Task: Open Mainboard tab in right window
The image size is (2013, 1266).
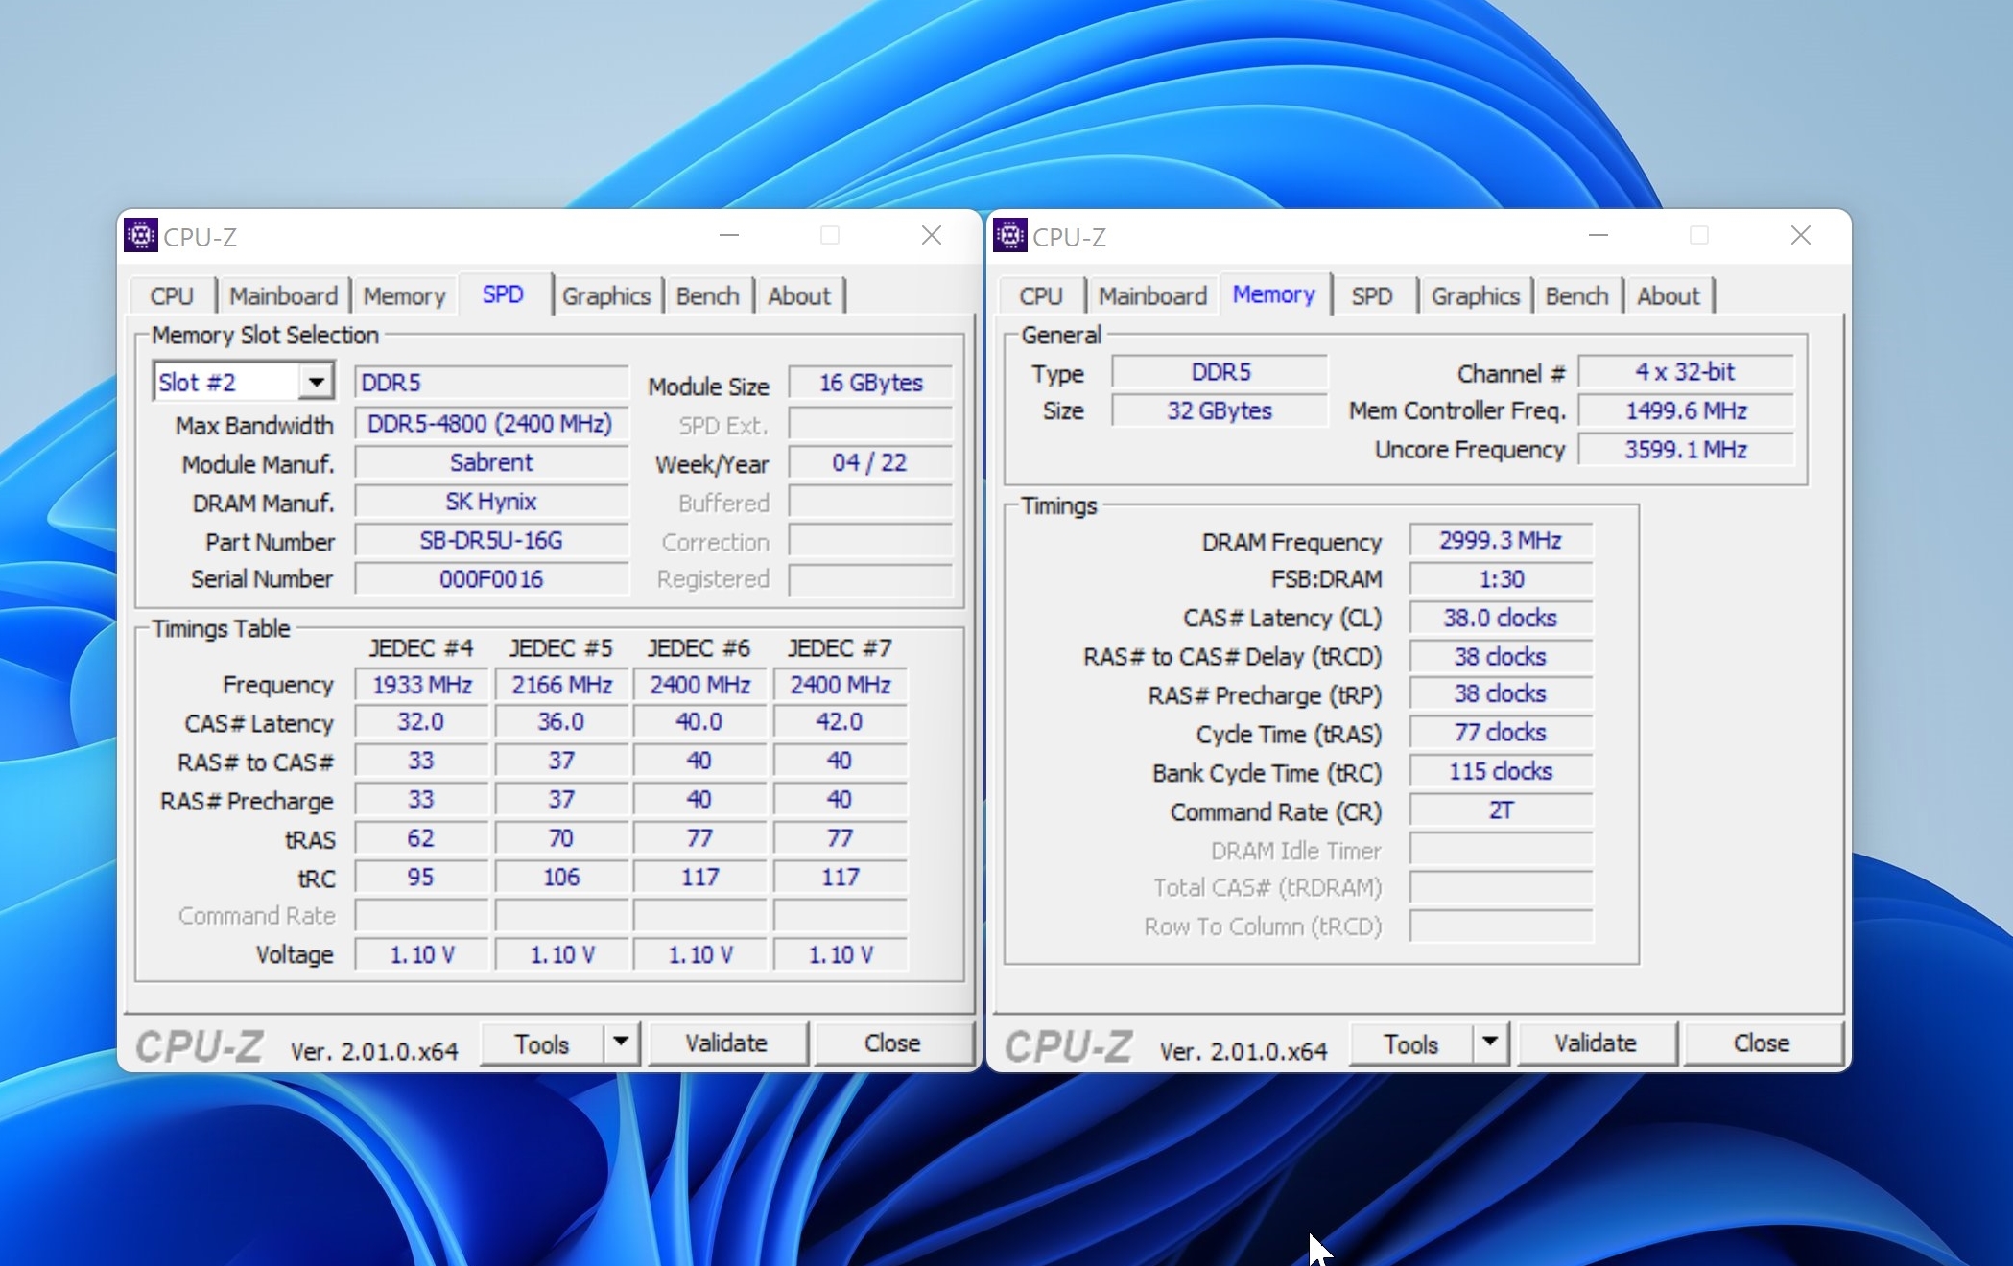Action: (x=1153, y=296)
